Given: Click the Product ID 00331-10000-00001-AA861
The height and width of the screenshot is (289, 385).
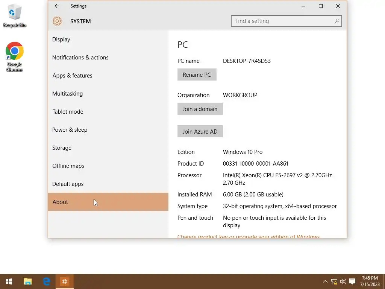Looking at the screenshot, I should pos(256,164).
